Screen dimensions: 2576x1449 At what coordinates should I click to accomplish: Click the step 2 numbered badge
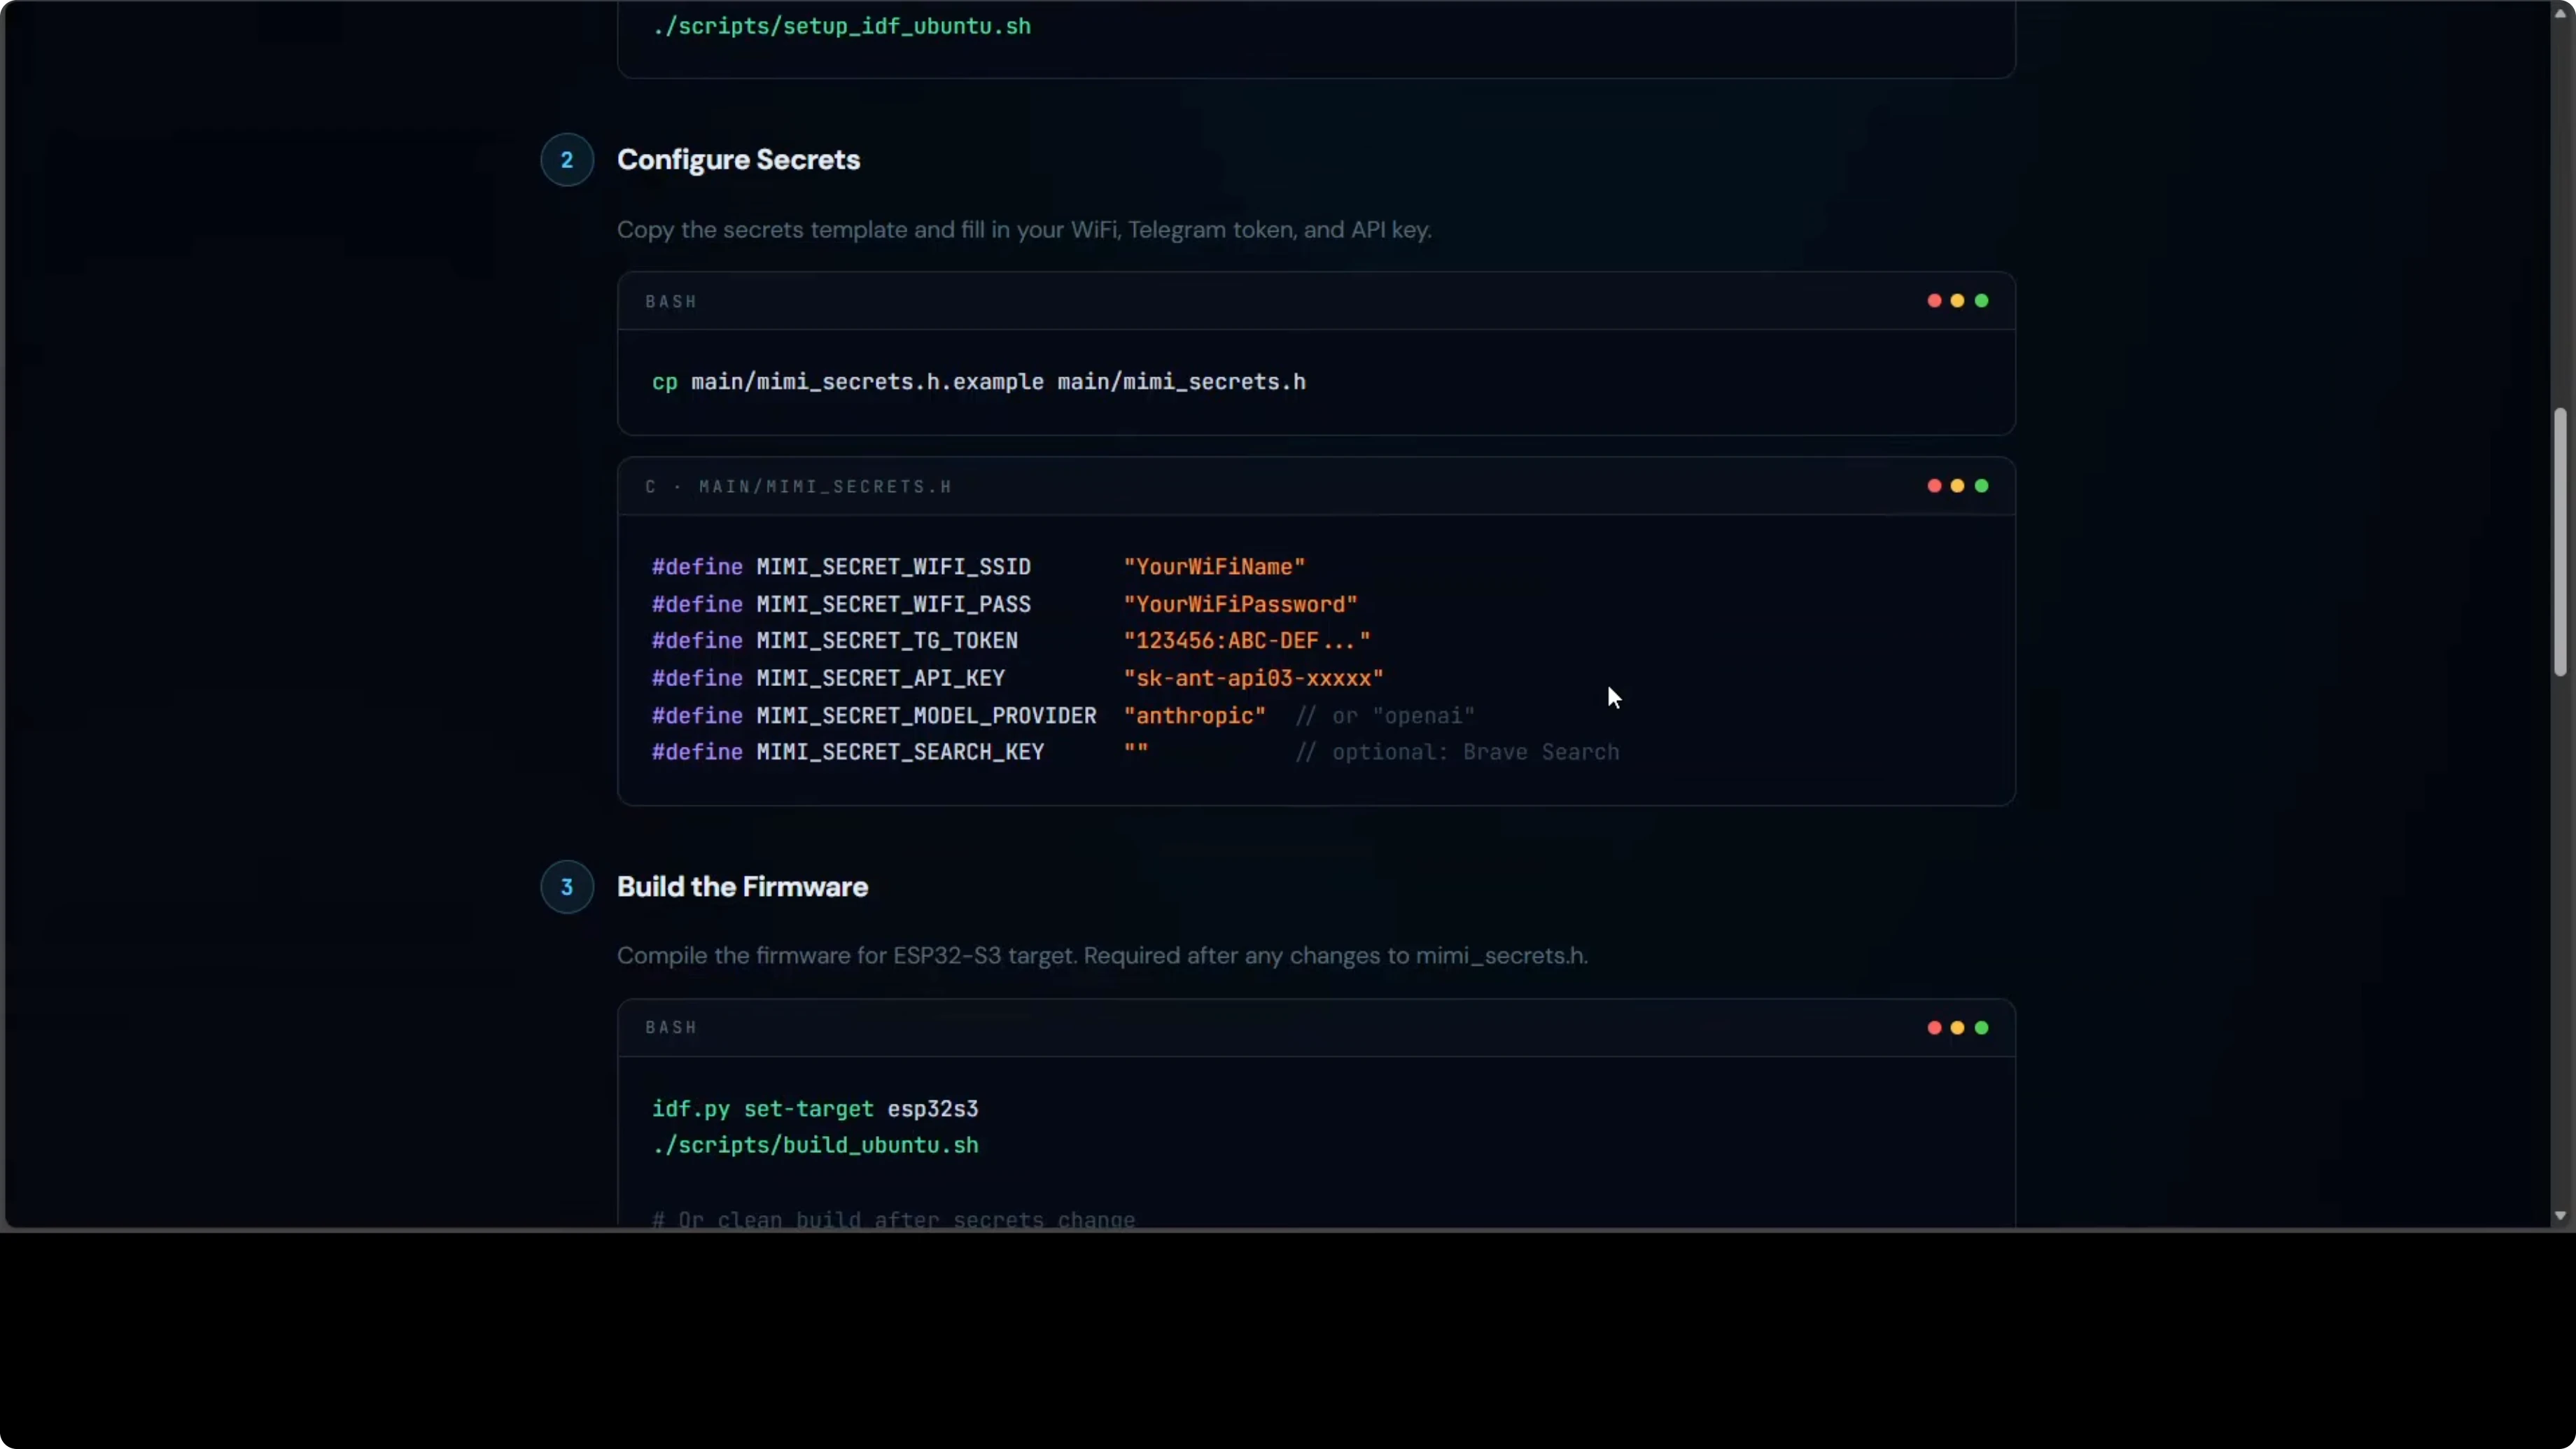(567, 159)
